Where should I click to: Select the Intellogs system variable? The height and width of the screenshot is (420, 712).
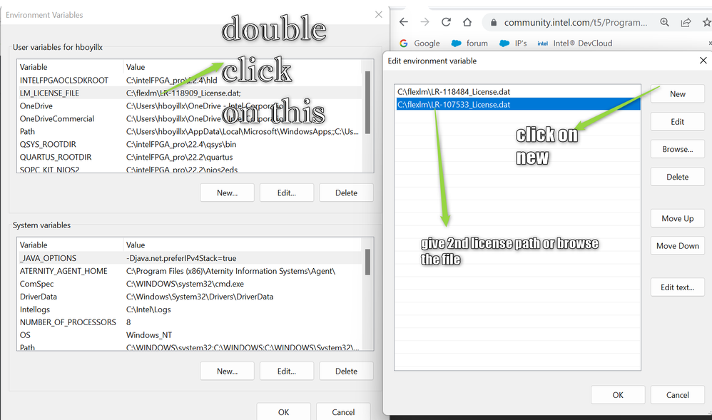tap(190, 309)
